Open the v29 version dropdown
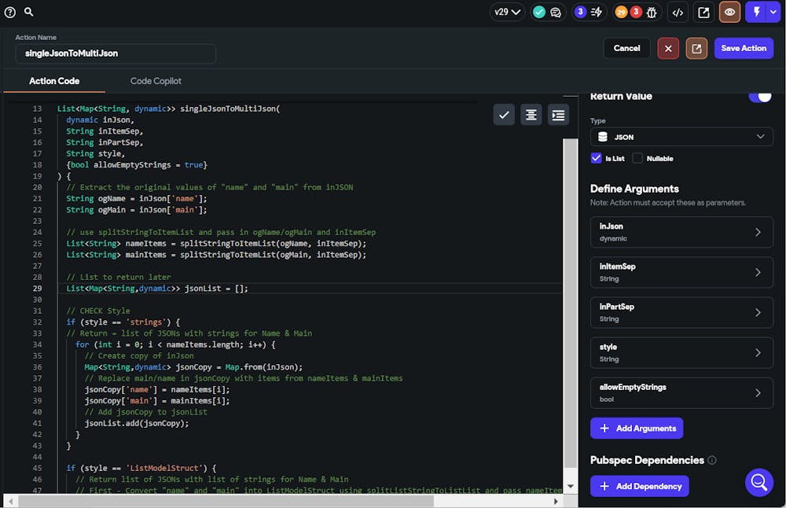This screenshot has height=508, width=786. tap(507, 12)
